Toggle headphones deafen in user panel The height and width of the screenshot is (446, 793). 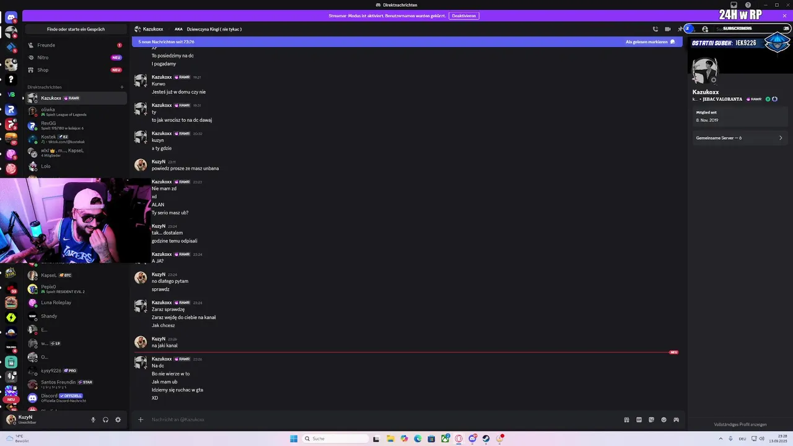[x=106, y=420]
